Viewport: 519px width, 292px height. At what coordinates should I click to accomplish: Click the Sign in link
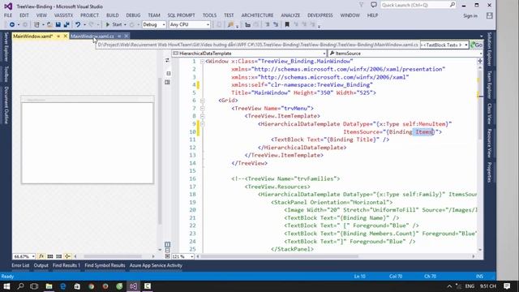pos(470,15)
